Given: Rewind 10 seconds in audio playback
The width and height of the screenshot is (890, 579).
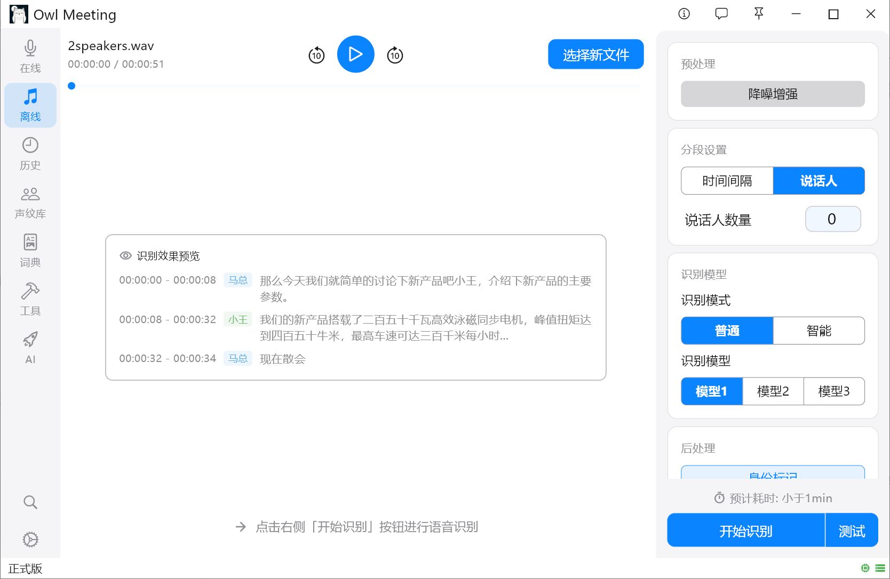Looking at the screenshot, I should 316,55.
